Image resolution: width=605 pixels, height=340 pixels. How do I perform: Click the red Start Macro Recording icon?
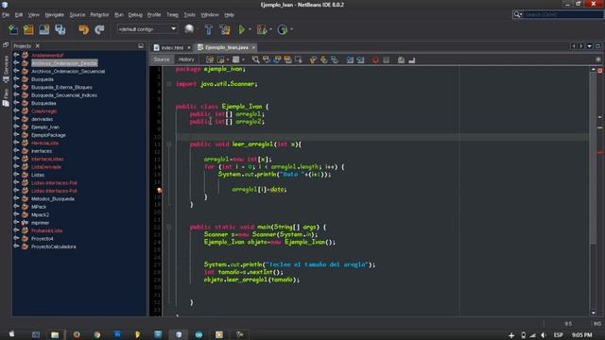coord(375,59)
